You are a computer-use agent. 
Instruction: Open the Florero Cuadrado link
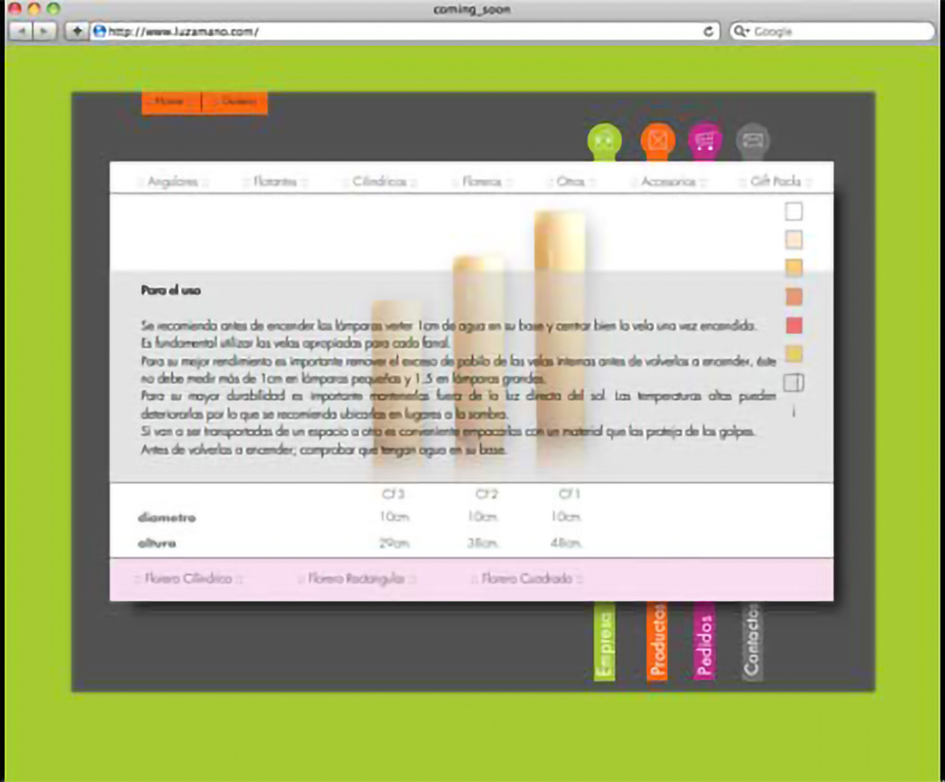527,579
